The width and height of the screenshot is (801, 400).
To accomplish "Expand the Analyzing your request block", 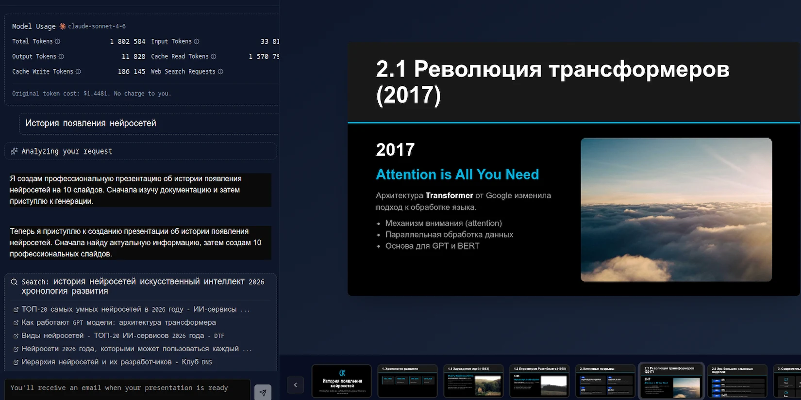I will 140,151.
